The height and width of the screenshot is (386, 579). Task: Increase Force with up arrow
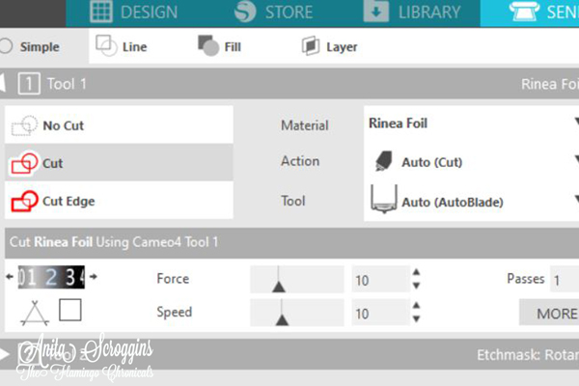[416, 272]
